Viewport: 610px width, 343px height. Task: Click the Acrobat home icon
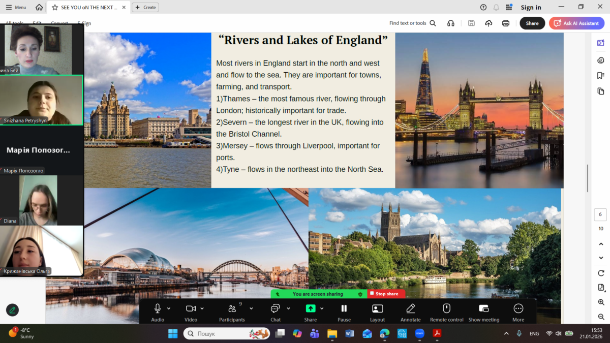(x=39, y=7)
